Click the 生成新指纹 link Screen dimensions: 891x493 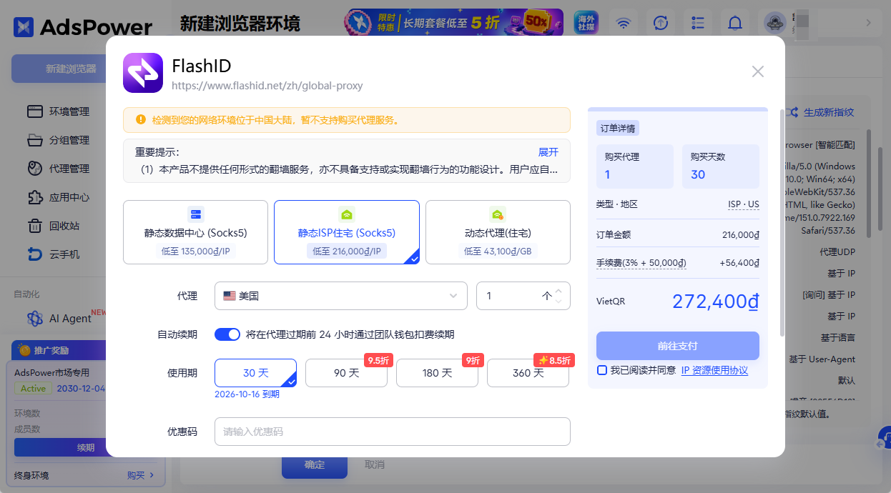coord(829,112)
